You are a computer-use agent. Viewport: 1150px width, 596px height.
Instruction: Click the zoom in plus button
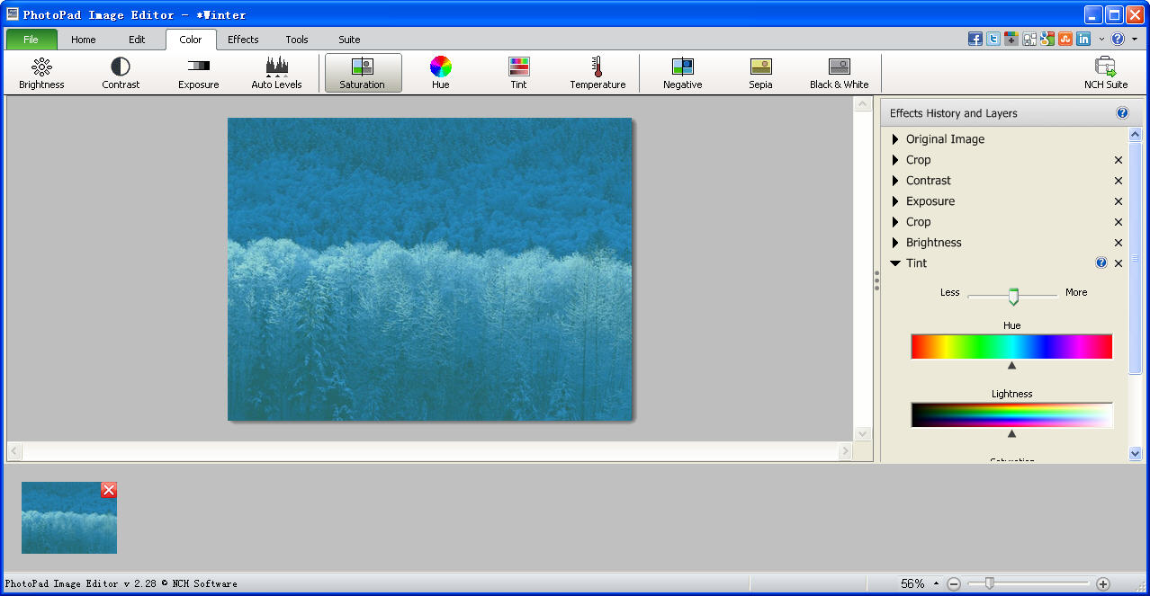(x=1103, y=583)
